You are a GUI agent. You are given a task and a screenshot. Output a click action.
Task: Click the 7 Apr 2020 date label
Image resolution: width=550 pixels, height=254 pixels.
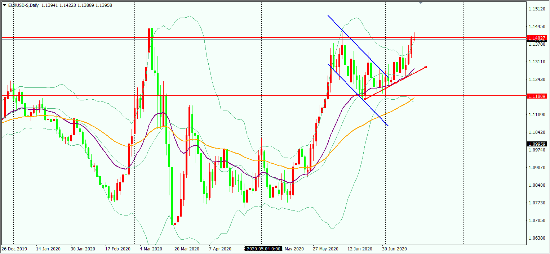(x=220, y=249)
